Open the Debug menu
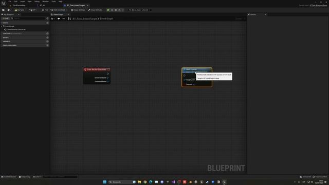 coord(37,2)
